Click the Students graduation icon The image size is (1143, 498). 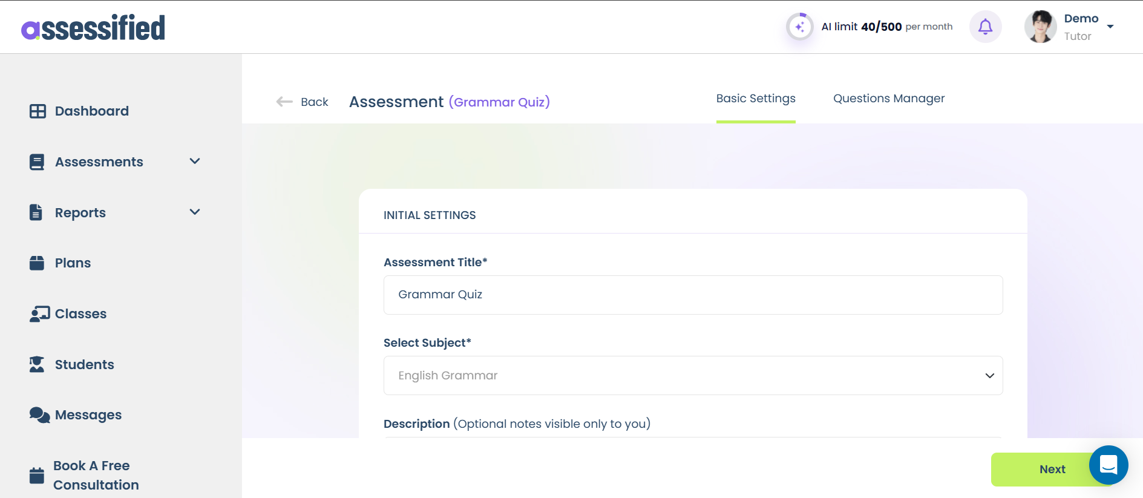pos(37,364)
